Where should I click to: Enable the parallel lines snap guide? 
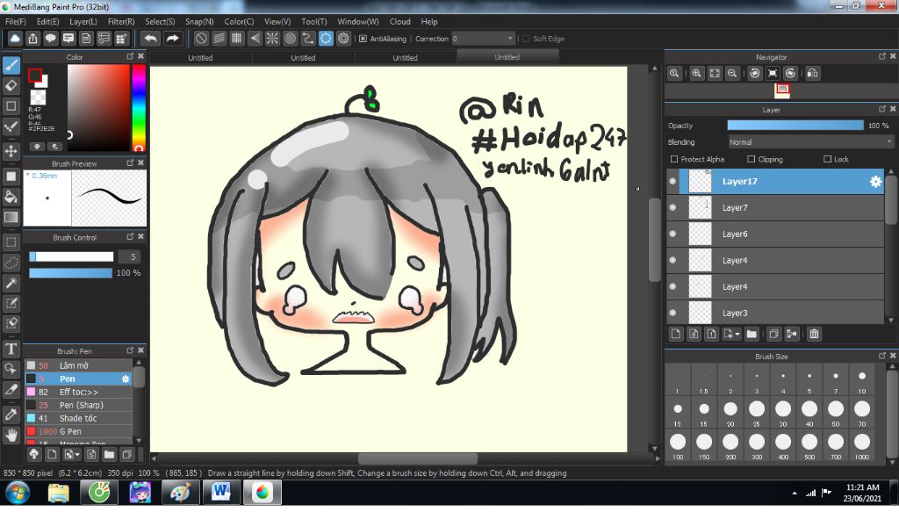click(x=219, y=39)
